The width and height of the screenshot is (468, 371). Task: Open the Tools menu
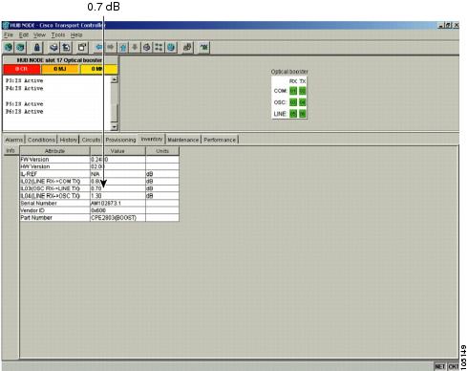[58, 34]
